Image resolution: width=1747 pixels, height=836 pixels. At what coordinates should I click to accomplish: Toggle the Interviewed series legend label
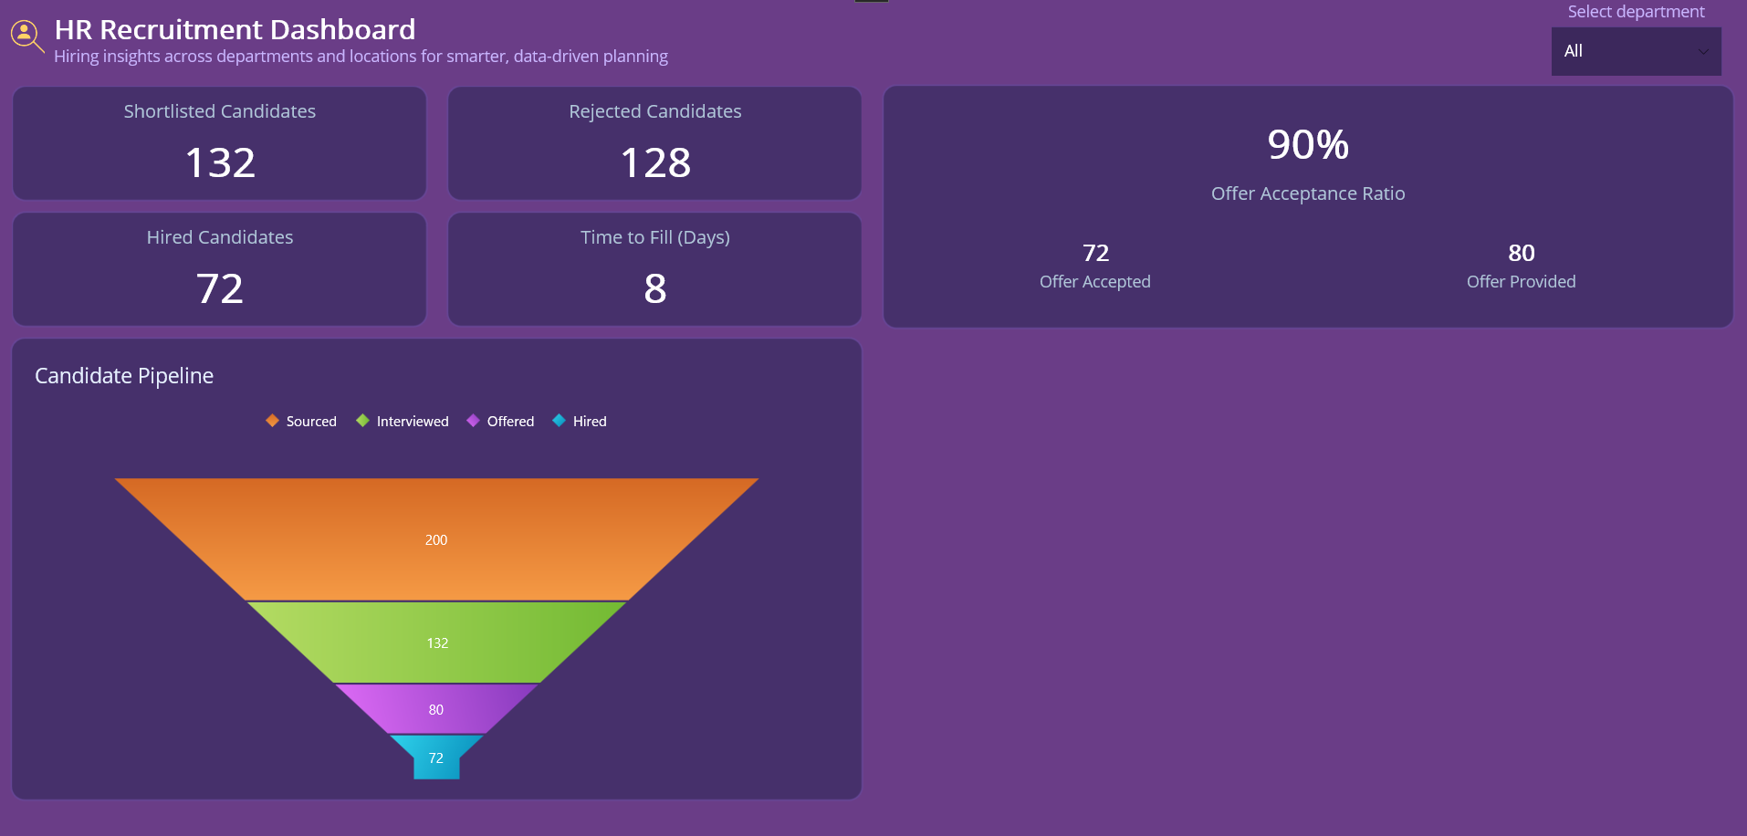413,422
